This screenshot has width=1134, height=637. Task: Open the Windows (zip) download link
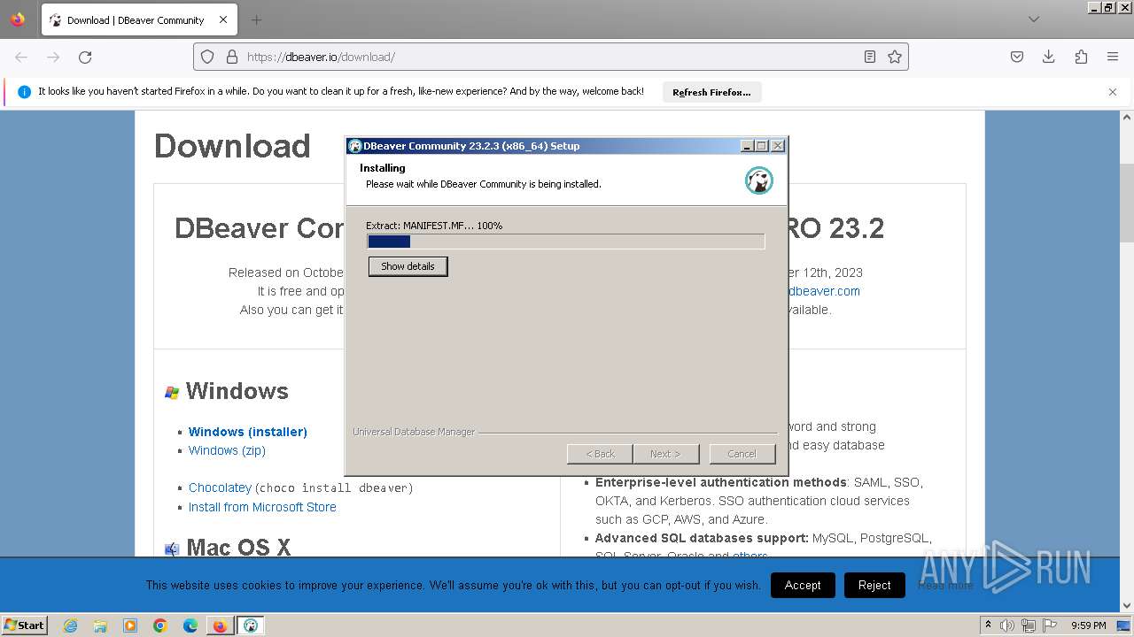[227, 450]
